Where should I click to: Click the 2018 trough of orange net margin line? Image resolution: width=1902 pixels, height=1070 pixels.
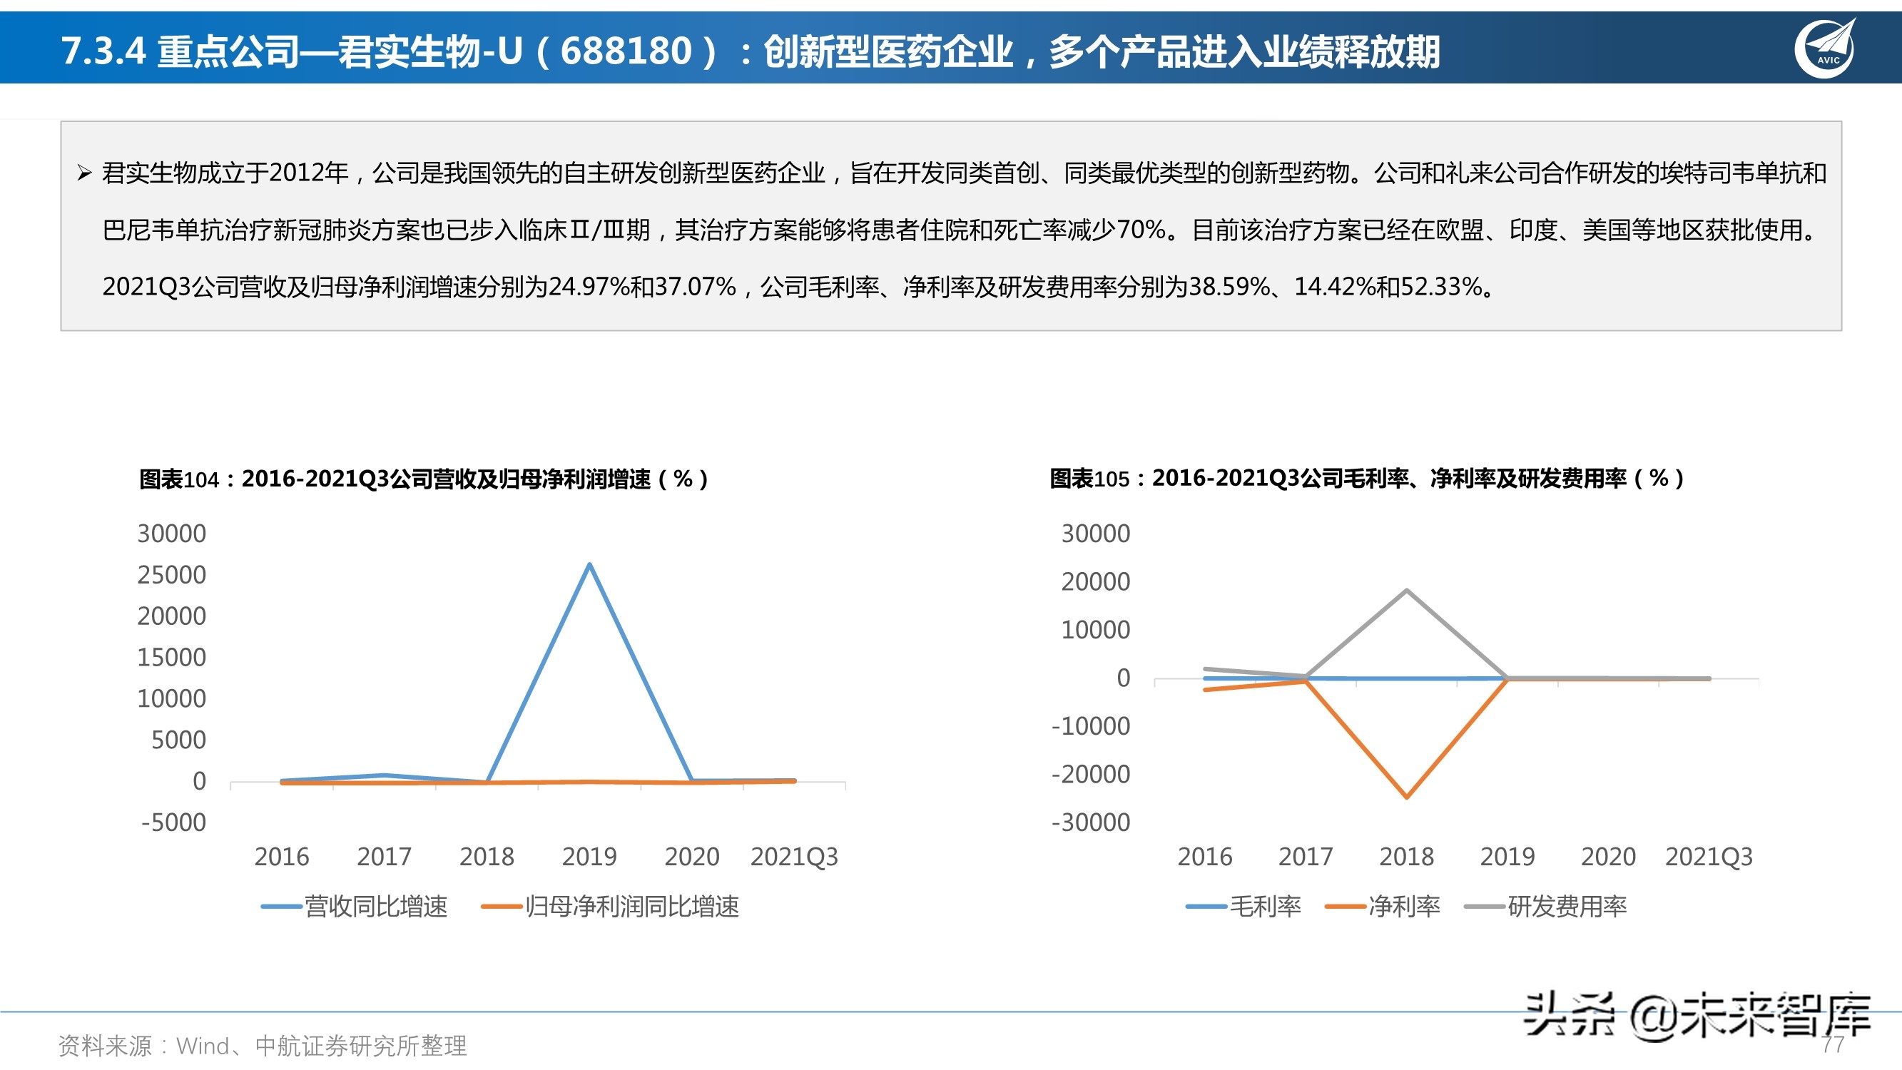pos(1407,797)
